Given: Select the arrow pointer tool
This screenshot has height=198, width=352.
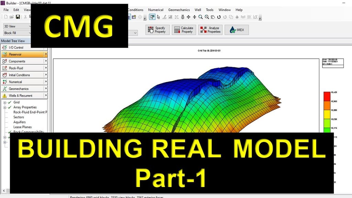Looking at the screenshot, I should pyautogui.click(x=158, y=17).
